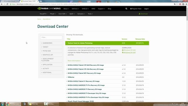
Task: Open Blog menu item
Action: [109, 9]
